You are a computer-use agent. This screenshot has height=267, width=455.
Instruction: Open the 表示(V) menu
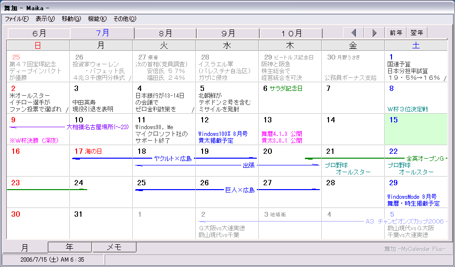click(x=45, y=19)
